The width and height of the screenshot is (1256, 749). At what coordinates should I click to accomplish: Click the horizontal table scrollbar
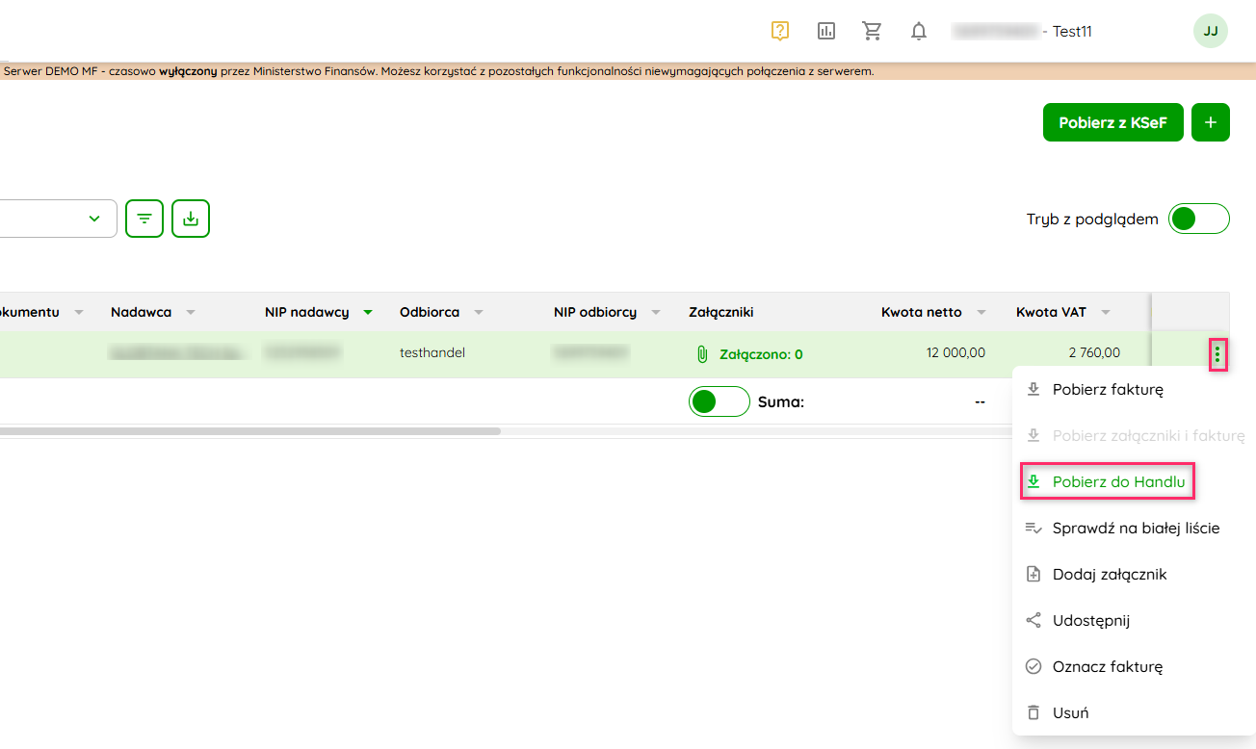point(250,431)
